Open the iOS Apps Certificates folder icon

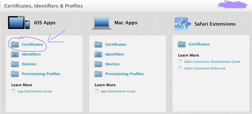click(x=15, y=44)
